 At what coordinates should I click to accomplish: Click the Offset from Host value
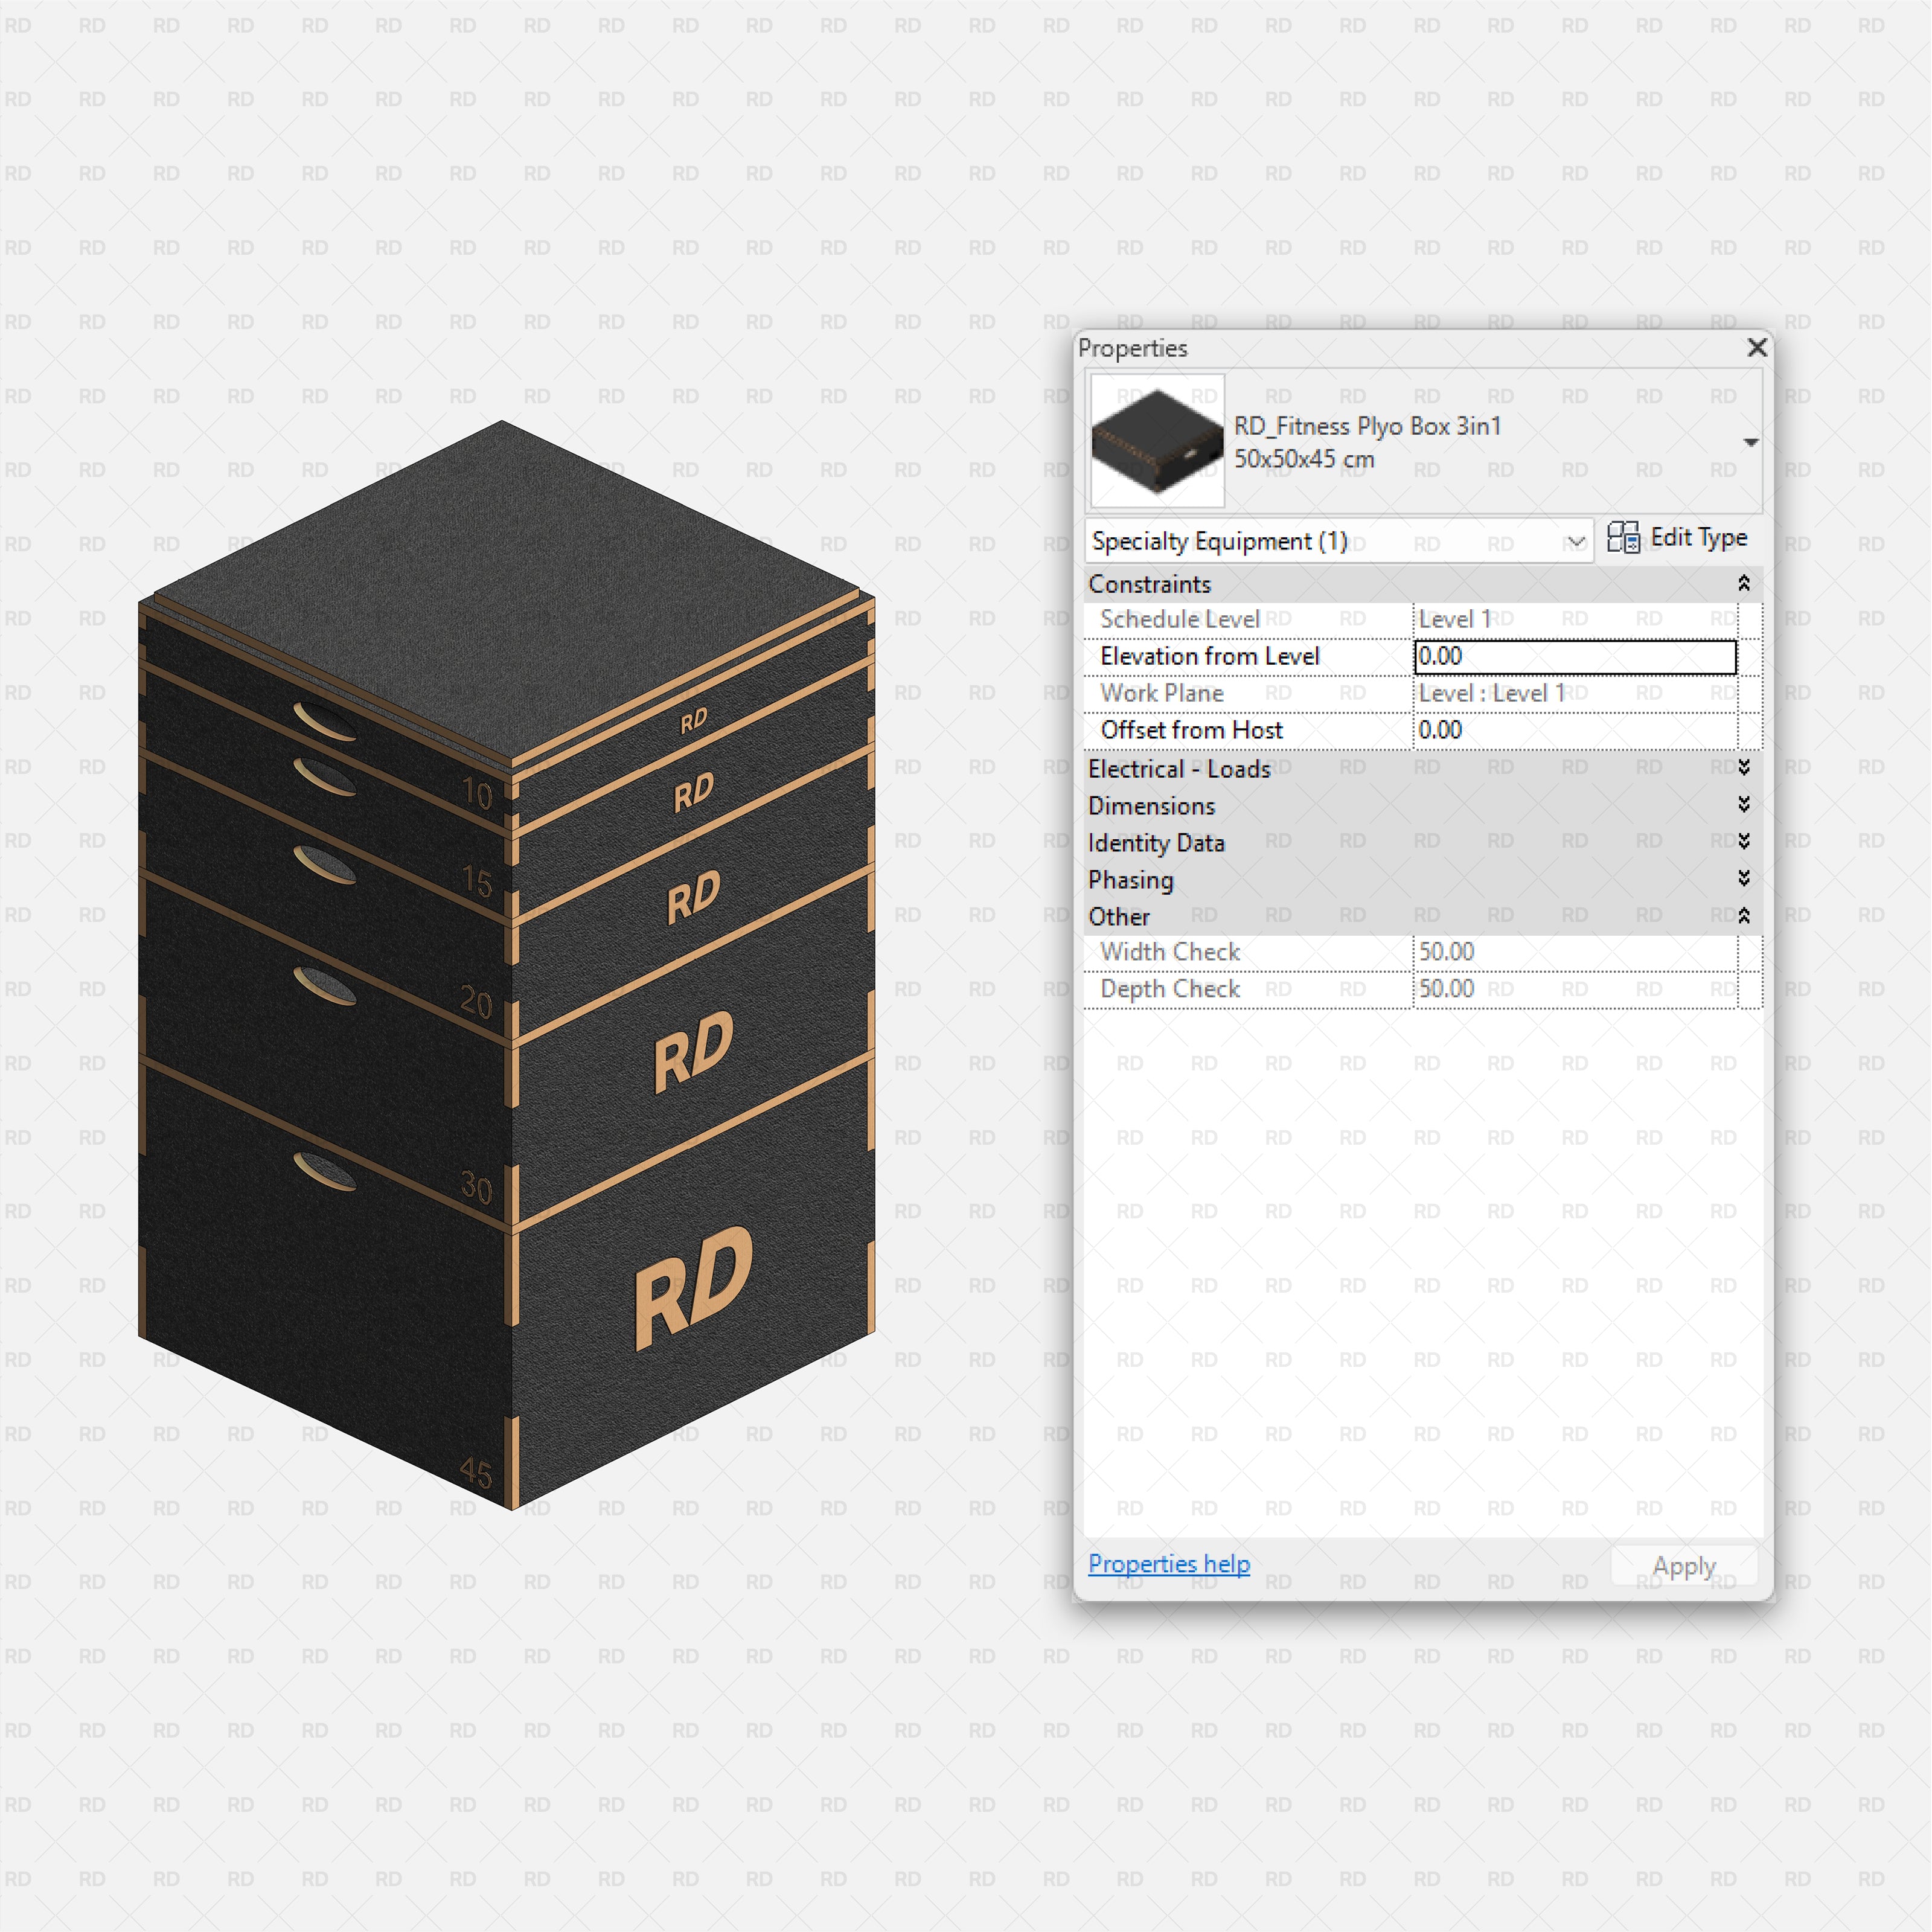tap(1575, 730)
